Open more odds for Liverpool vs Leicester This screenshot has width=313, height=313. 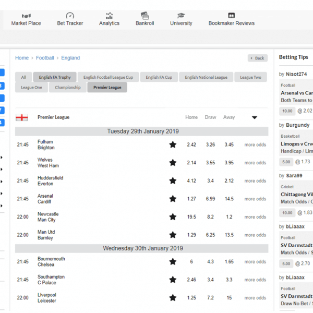point(255,298)
